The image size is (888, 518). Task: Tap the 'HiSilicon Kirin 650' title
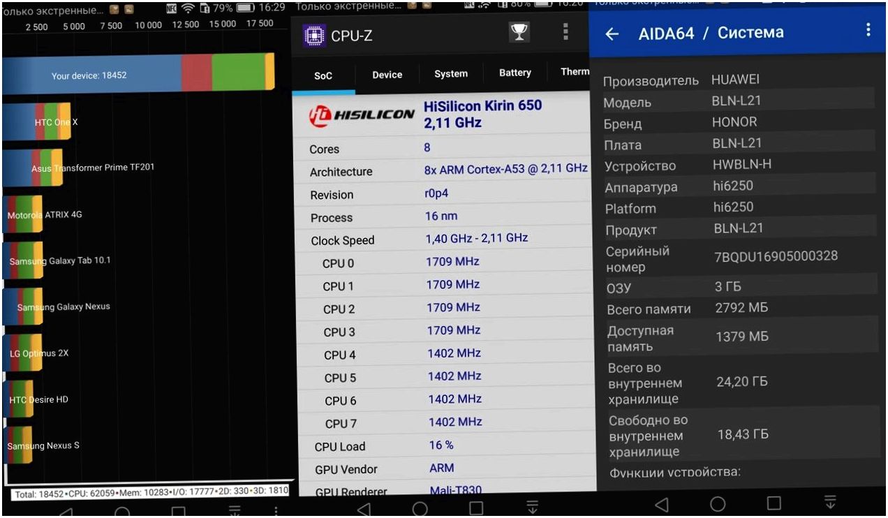tap(483, 106)
